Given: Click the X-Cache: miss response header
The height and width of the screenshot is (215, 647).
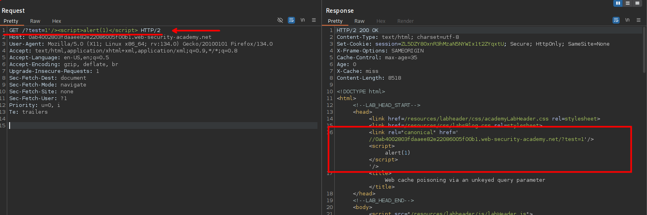Looking at the screenshot, I should click(x=358, y=71).
